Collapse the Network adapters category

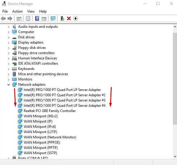coord(9,85)
